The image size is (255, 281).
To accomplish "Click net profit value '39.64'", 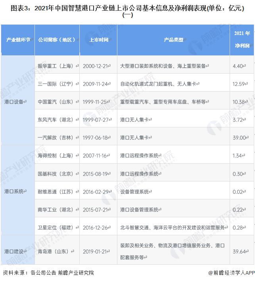I will [239, 252].
